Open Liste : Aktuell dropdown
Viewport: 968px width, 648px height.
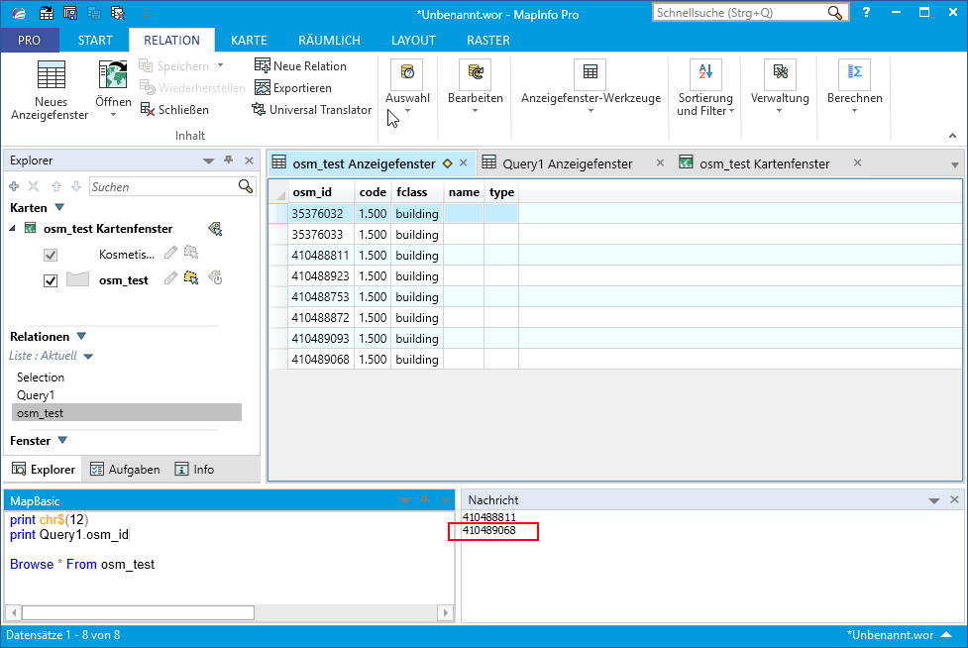(87, 356)
